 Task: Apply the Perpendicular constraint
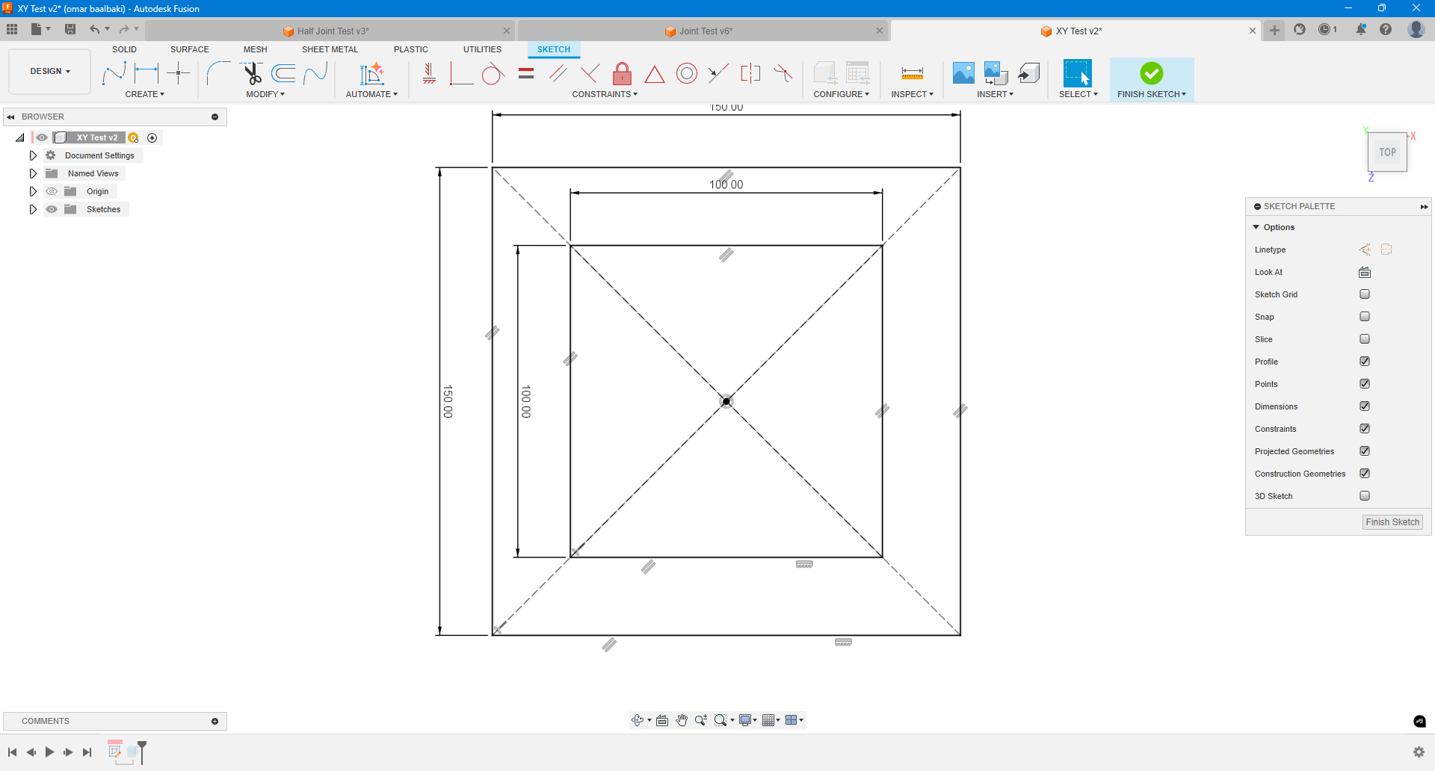(590, 73)
